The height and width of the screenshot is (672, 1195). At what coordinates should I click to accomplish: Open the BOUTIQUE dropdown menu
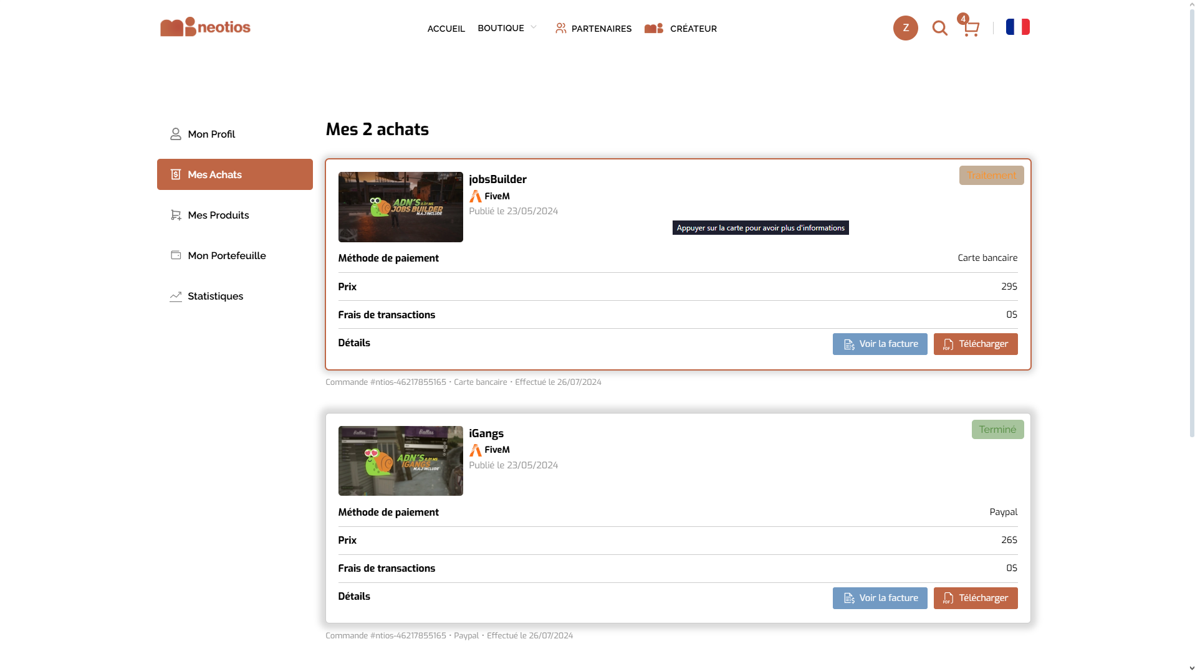pyautogui.click(x=506, y=28)
